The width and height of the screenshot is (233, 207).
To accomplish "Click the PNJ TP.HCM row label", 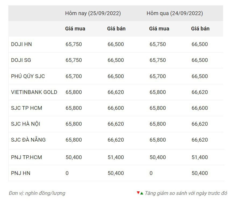I will (26, 157).
